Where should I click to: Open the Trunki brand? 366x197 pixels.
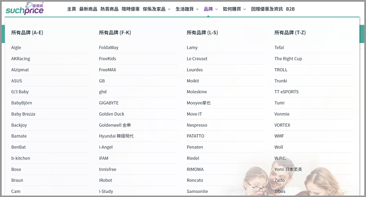point(281,81)
